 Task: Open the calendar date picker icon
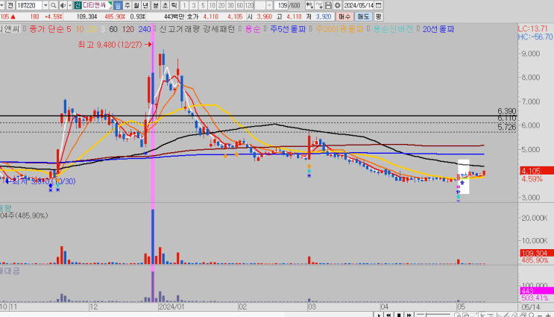tap(378, 5)
